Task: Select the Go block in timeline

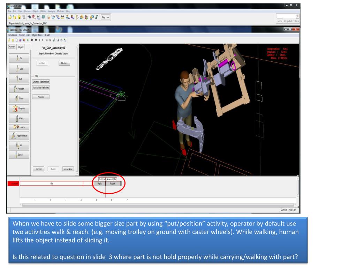Action: tap(52, 184)
